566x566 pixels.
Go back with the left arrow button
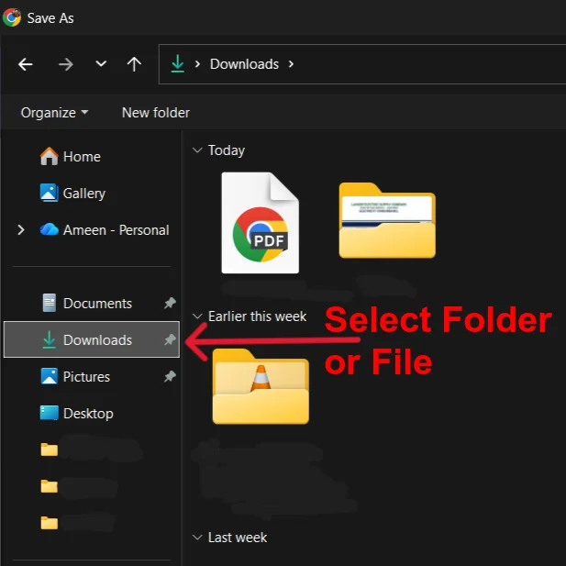pos(26,64)
